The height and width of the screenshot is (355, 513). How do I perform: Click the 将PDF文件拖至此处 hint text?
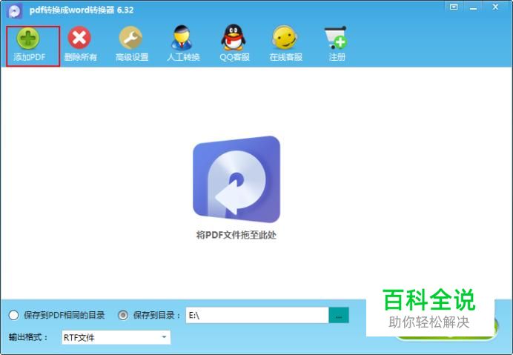(236, 235)
